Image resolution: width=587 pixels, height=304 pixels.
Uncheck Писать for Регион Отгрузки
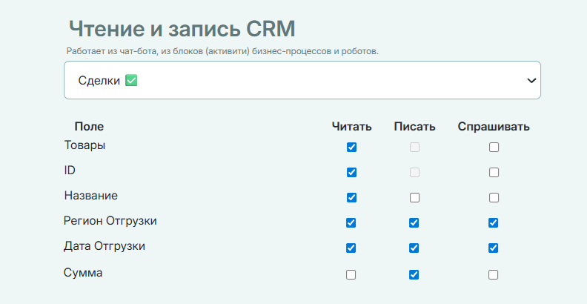[x=414, y=222]
